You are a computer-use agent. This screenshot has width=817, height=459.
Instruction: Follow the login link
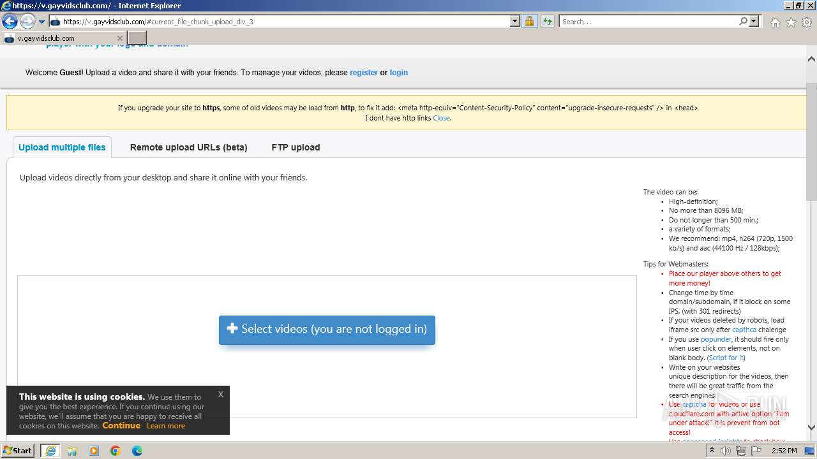tap(399, 73)
